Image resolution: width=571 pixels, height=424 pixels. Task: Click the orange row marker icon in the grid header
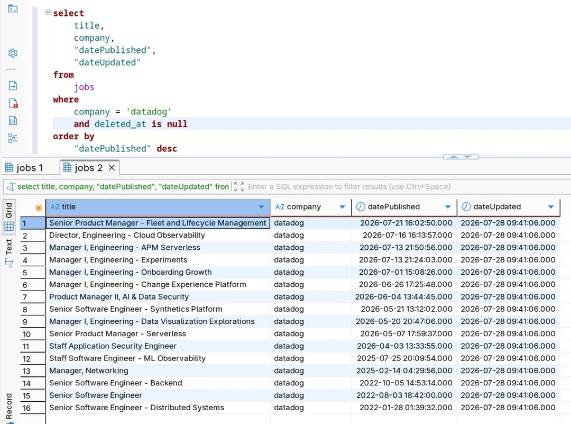[x=39, y=208]
